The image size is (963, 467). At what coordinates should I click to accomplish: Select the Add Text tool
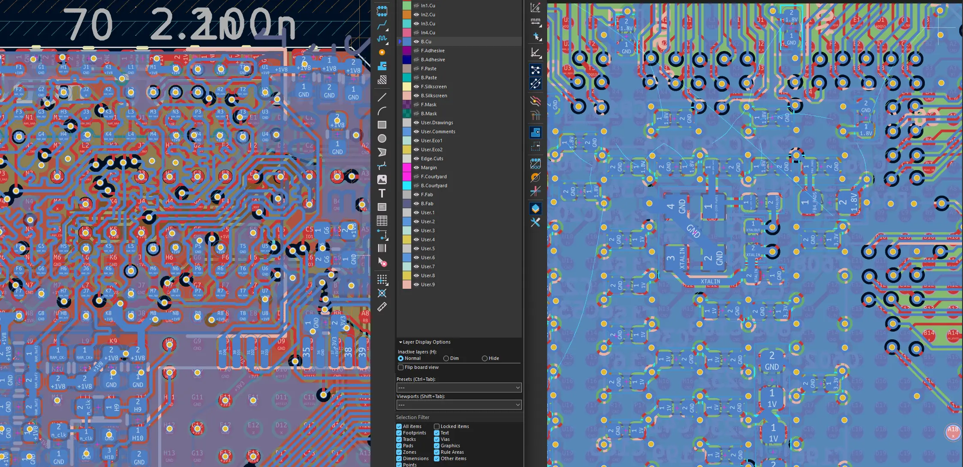point(382,193)
